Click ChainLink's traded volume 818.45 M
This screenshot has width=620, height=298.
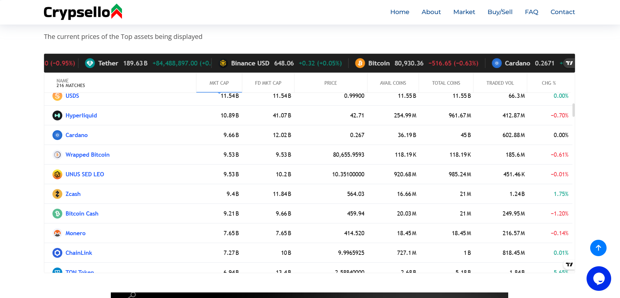coord(514,253)
